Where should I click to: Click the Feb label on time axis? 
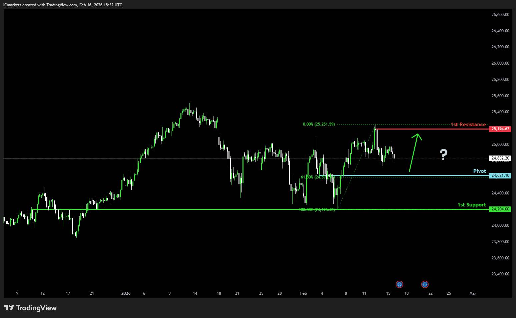coord(303,293)
